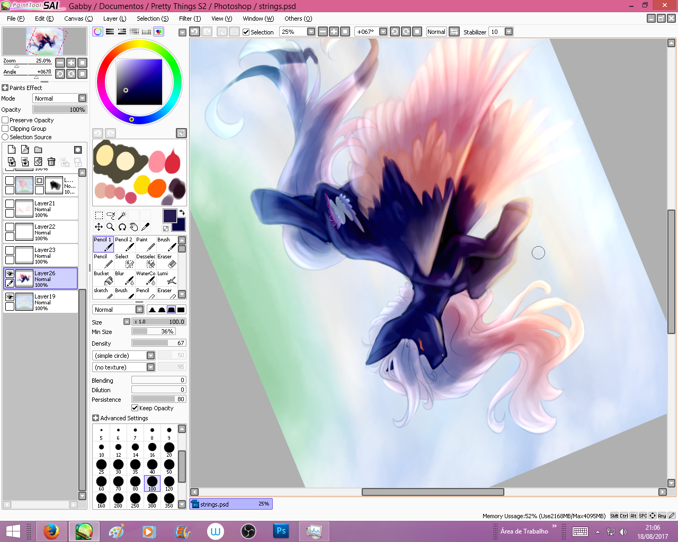Select the flat-tip brush edge shape
Image resolution: width=678 pixels, height=542 pixels.
pos(181,310)
